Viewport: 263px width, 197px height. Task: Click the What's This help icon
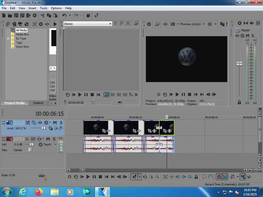tap(97, 15)
